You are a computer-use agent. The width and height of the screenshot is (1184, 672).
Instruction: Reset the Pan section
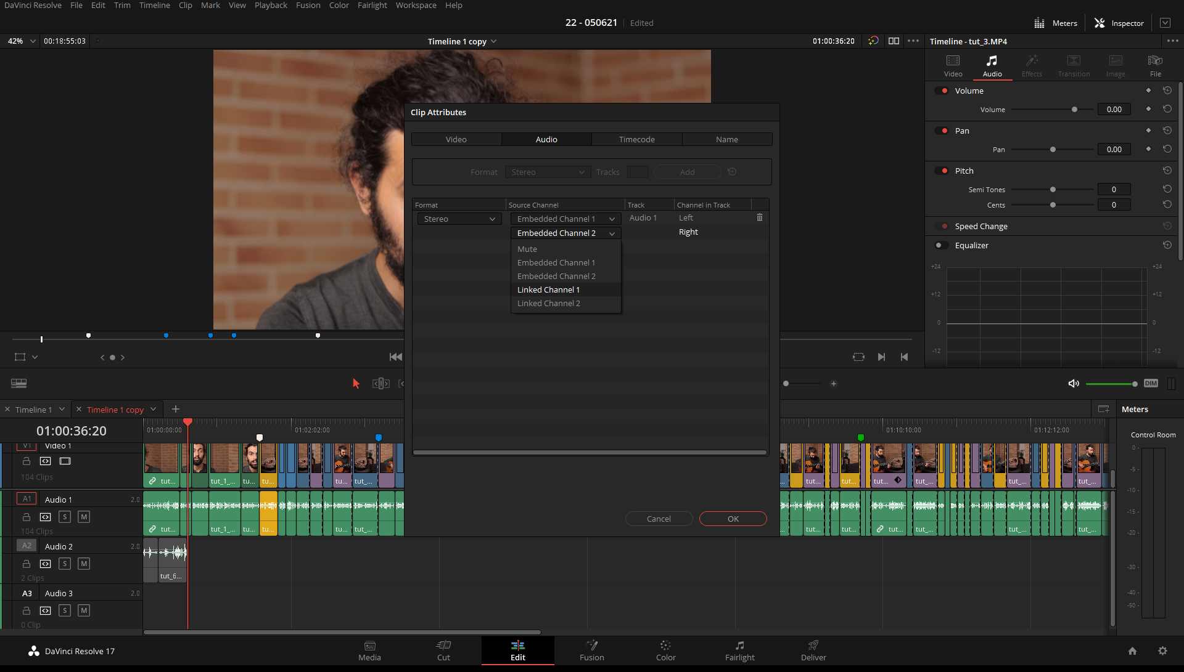click(x=1167, y=131)
